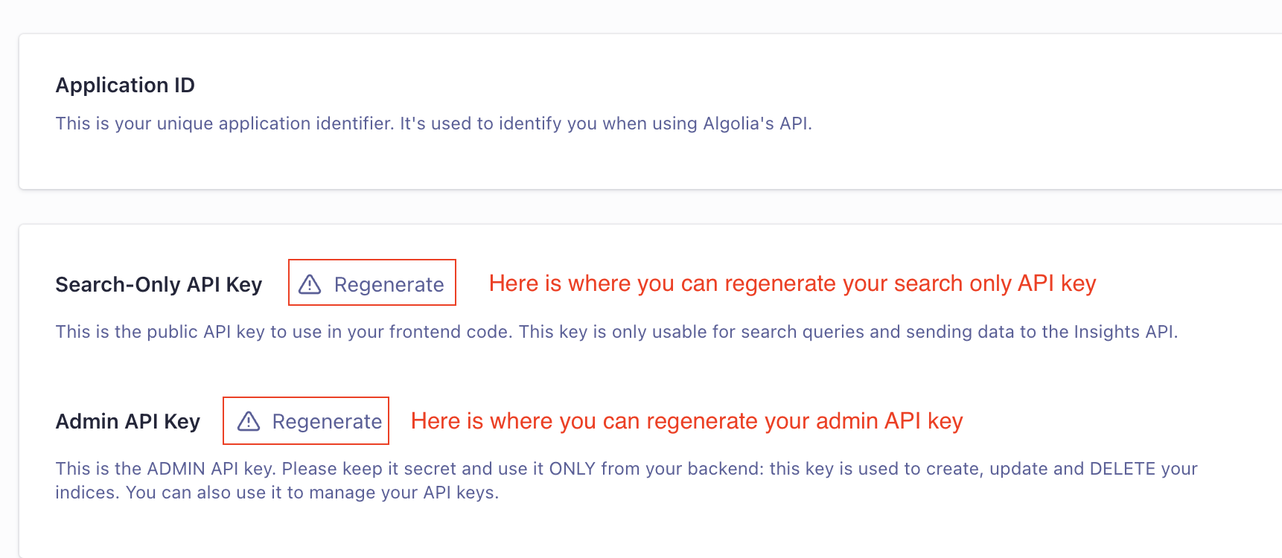Click the red search only API key annotation
The height and width of the screenshot is (558, 1282).
click(x=792, y=283)
